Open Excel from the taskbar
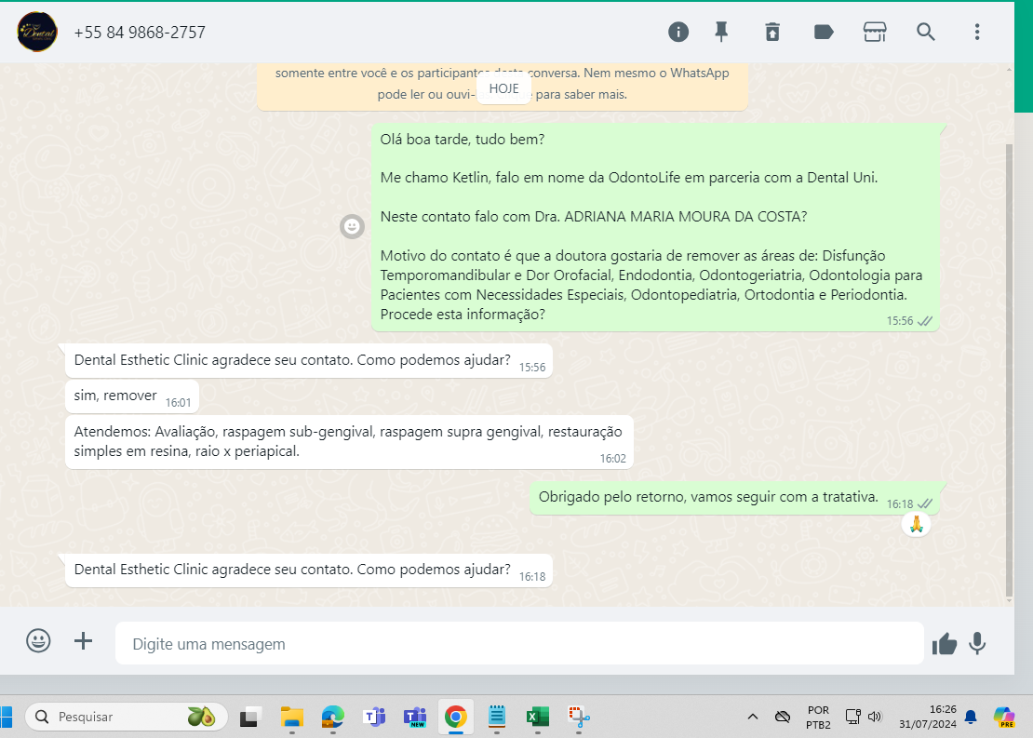This screenshot has height=738, width=1033. point(538,717)
